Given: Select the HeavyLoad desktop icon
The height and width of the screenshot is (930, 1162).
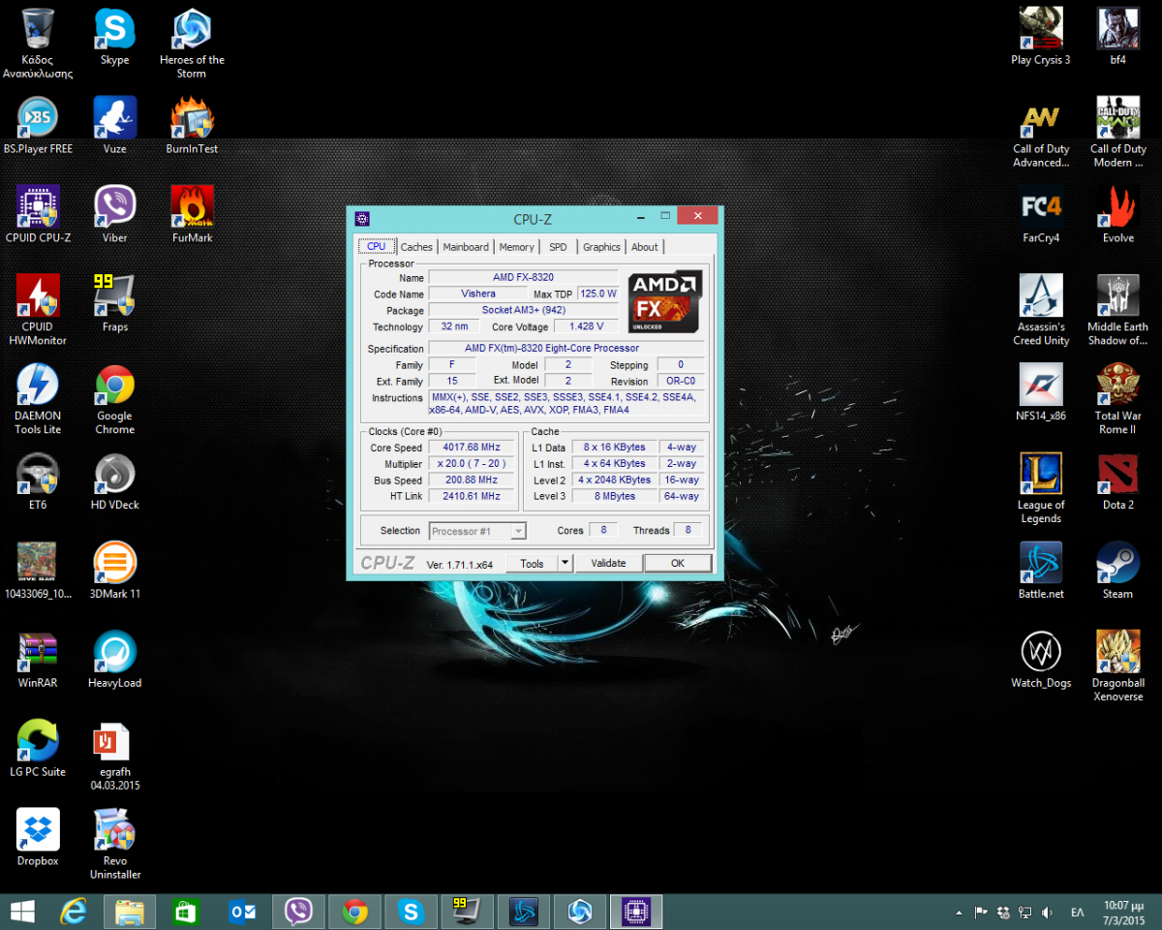Looking at the screenshot, I should tap(115, 660).
